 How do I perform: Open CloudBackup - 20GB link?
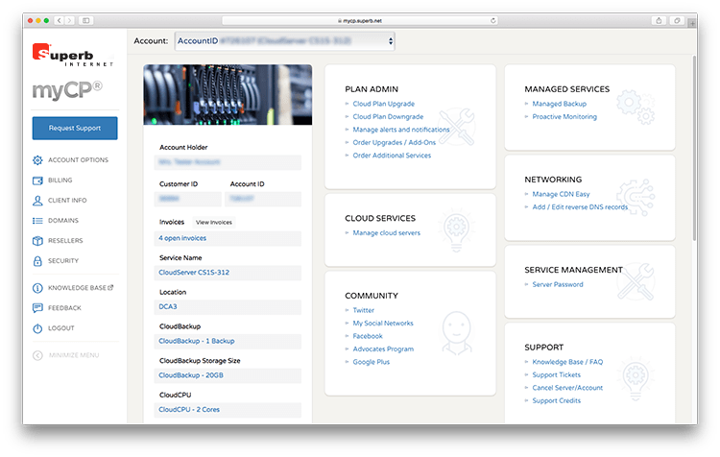point(191,375)
